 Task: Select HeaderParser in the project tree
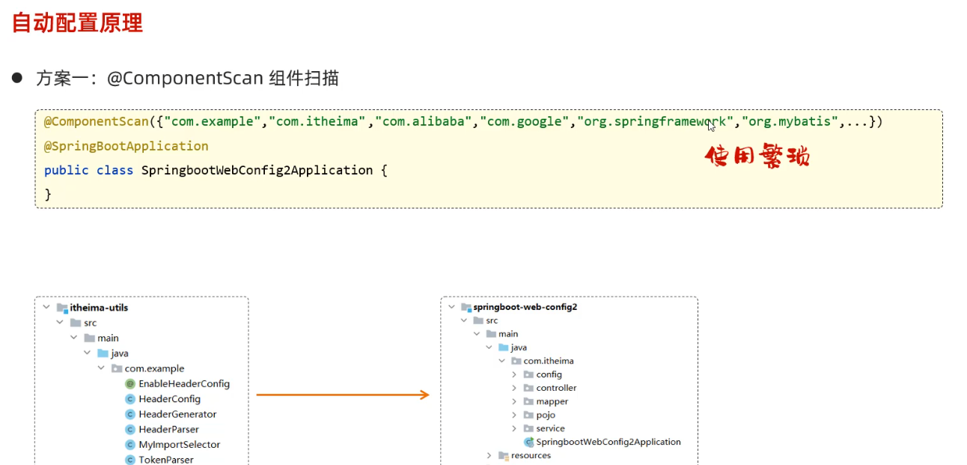[x=168, y=430]
